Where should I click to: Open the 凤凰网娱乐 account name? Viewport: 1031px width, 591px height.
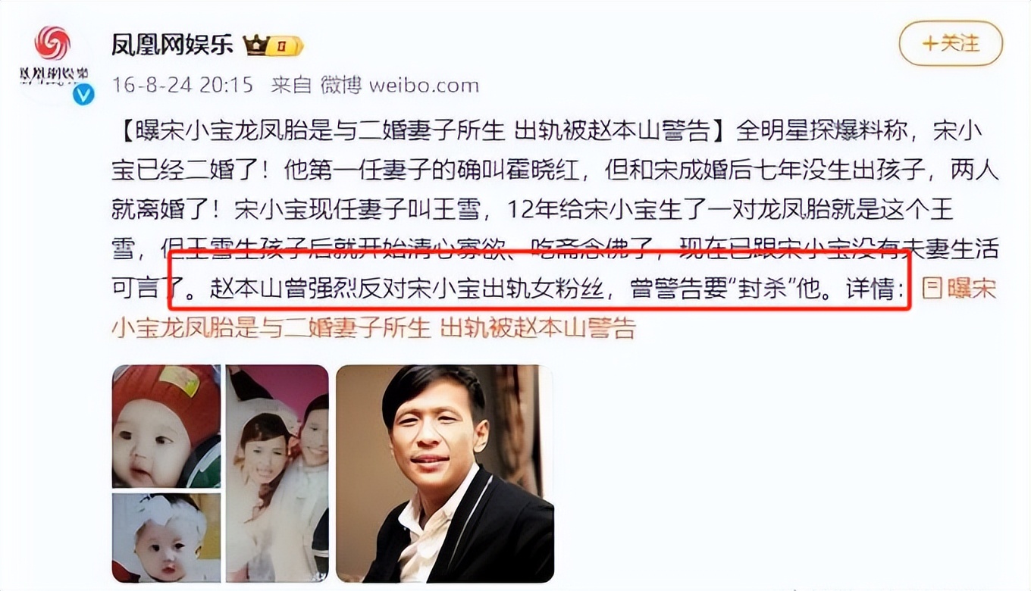173,45
